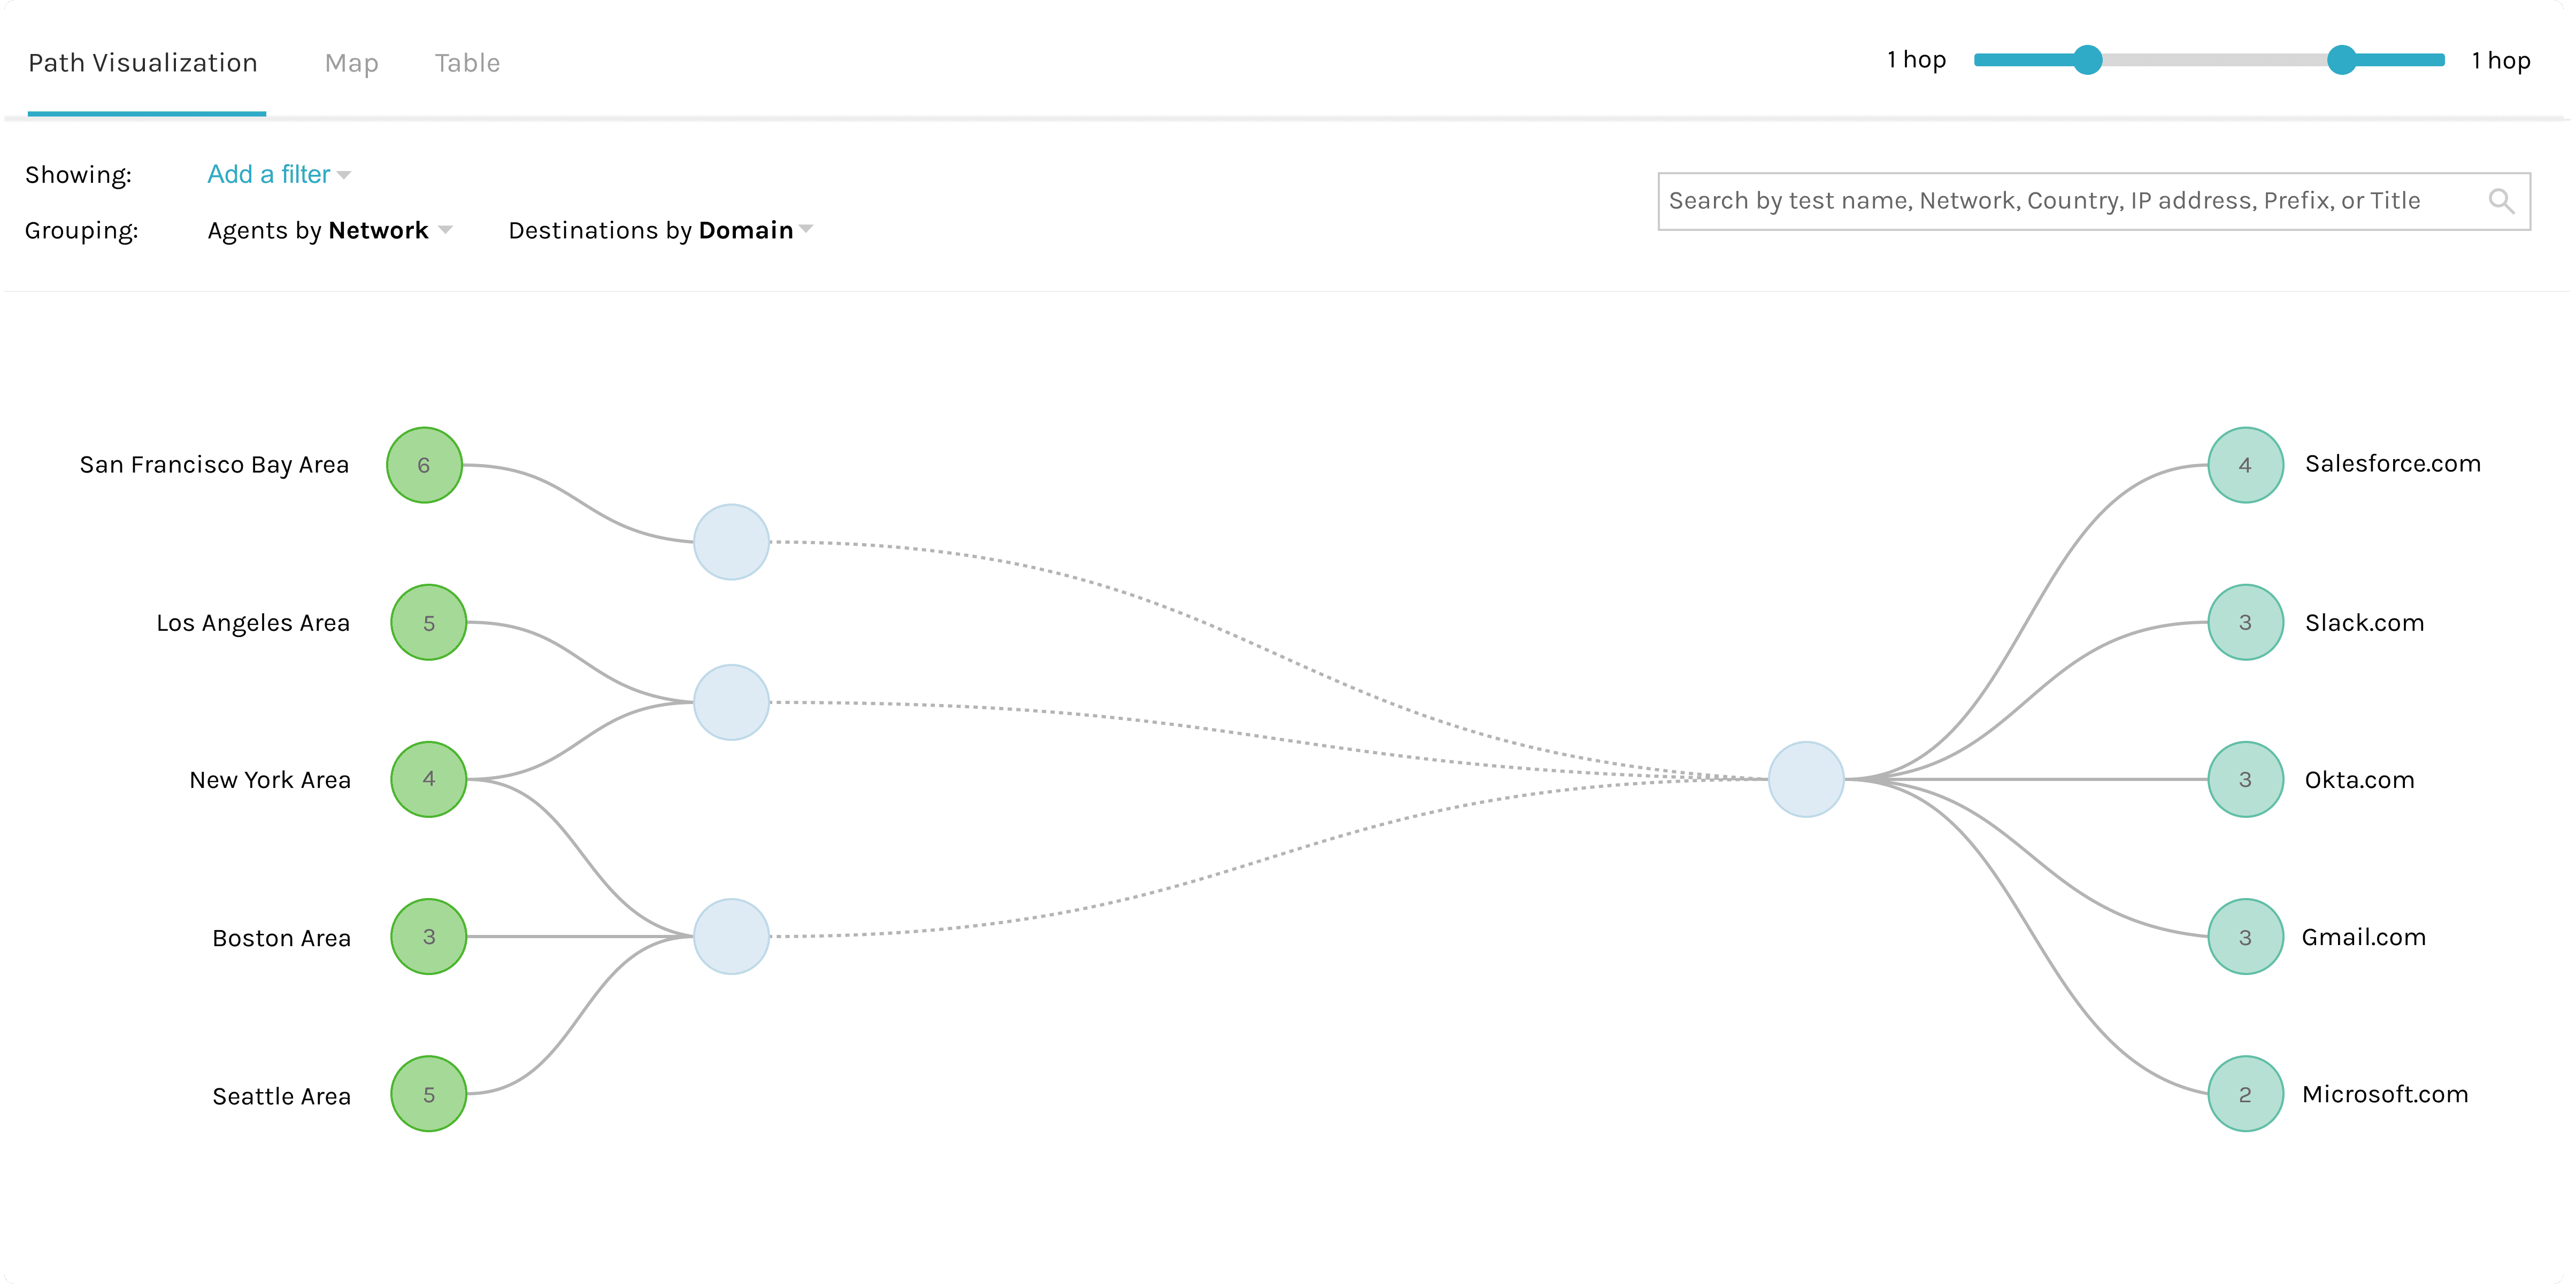
Task: Click the New York Area agent node
Action: (428, 779)
